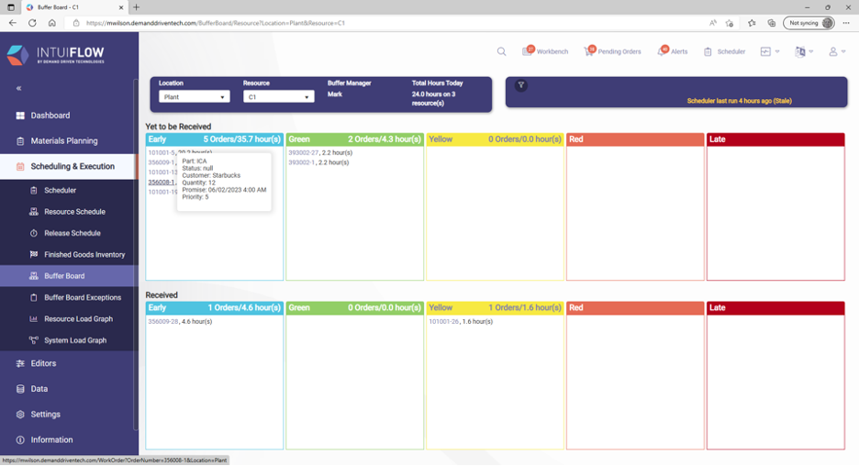Click the browser home button
859x466 pixels.
(x=52, y=23)
